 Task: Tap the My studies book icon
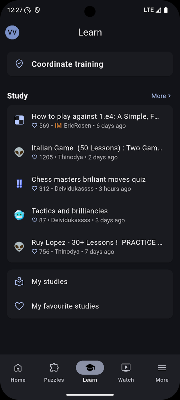19,282
